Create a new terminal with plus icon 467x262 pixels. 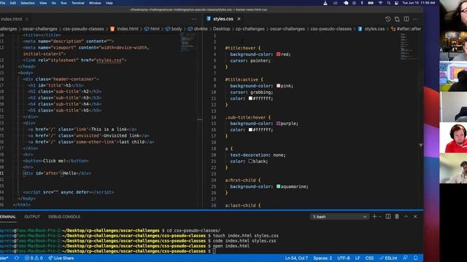pyautogui.click(x=374, y=217)
